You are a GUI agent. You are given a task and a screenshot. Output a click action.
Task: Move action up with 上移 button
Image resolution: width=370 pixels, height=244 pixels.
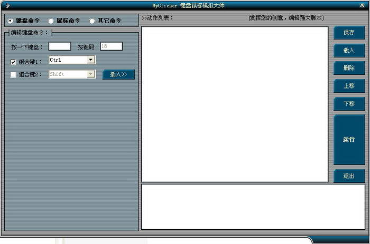tap(349, 86)
